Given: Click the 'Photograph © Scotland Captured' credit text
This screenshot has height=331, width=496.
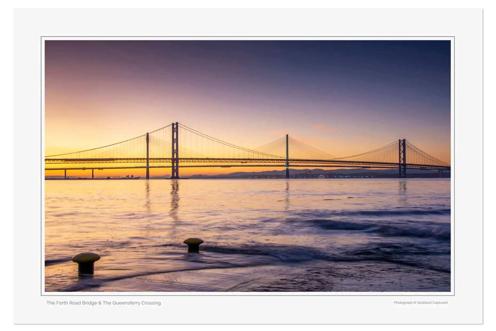Looking at the screenshot, I should coord(420,303).
